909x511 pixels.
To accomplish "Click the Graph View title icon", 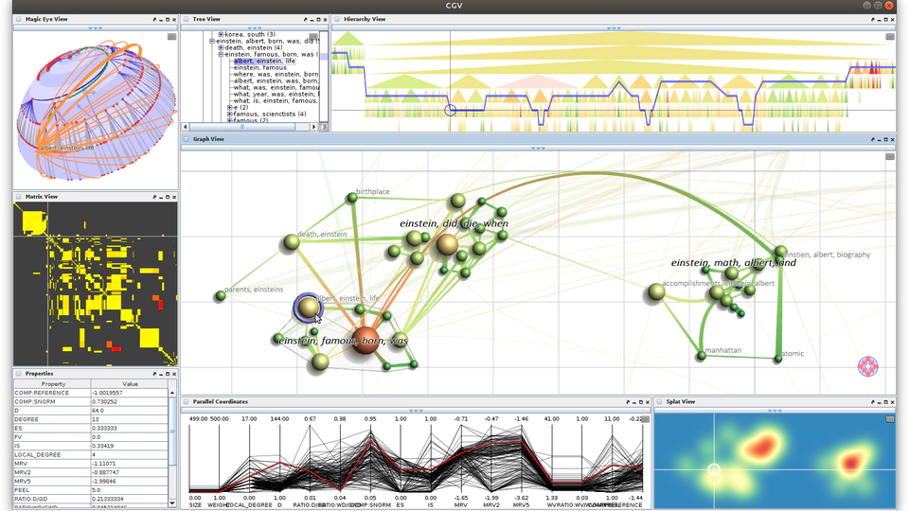I will [x=187, y=139].
